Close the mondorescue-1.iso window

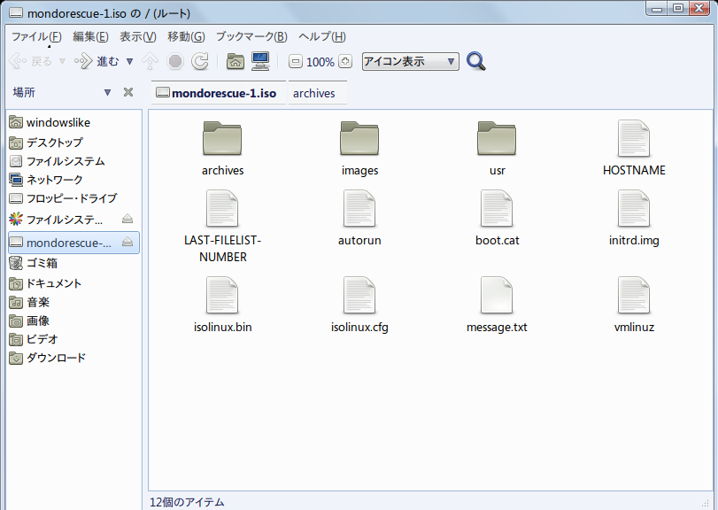click(699, 8)
